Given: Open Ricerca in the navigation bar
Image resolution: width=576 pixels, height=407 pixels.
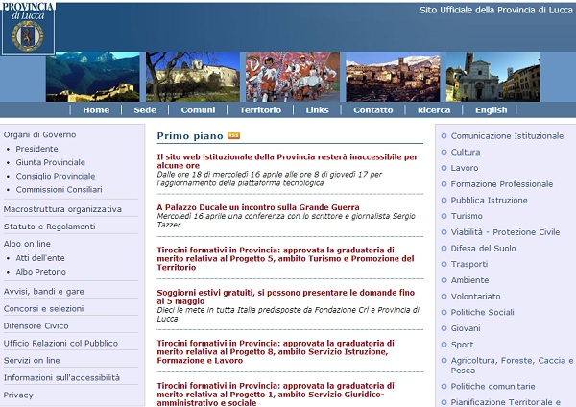Looking at the screenshot, I should click(x=434, y=110).
